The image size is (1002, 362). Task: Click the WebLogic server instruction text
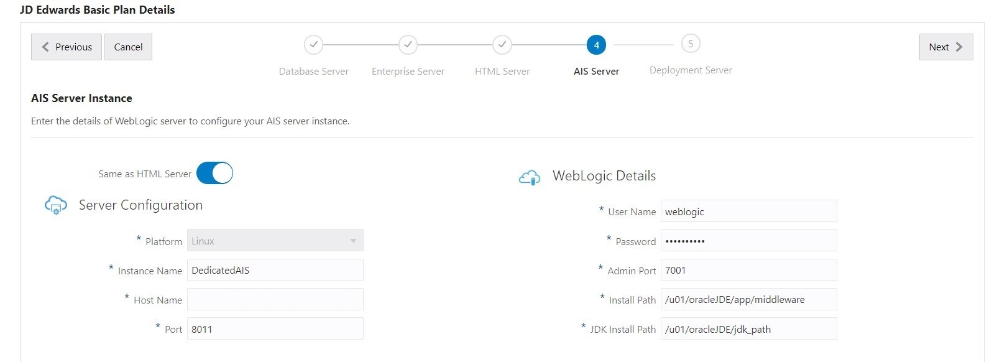coord(190,121)
